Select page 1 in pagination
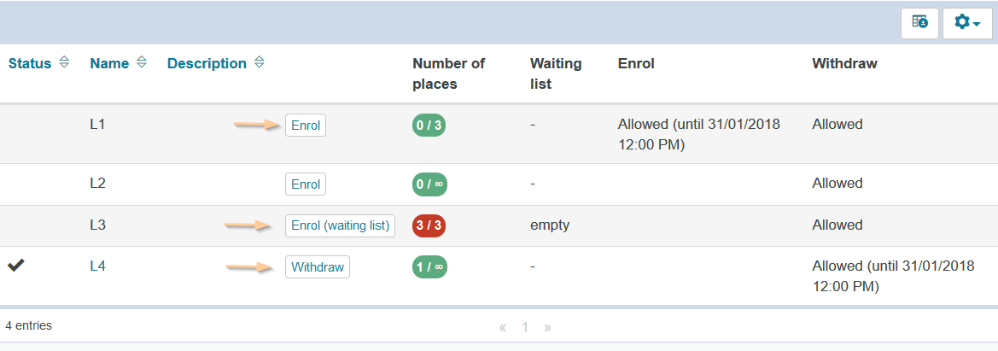Screen dimensions: 998x351 [525, 327]
